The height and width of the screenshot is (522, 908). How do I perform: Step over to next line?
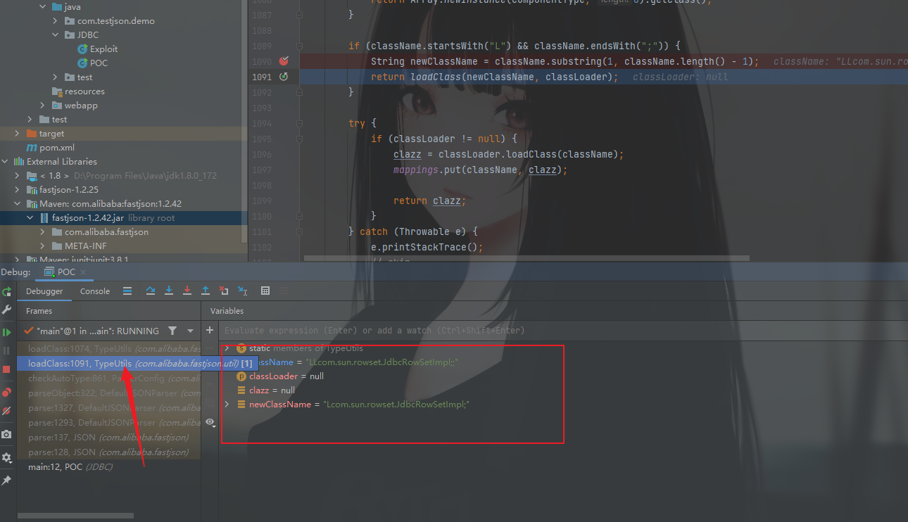click(151, 291)
